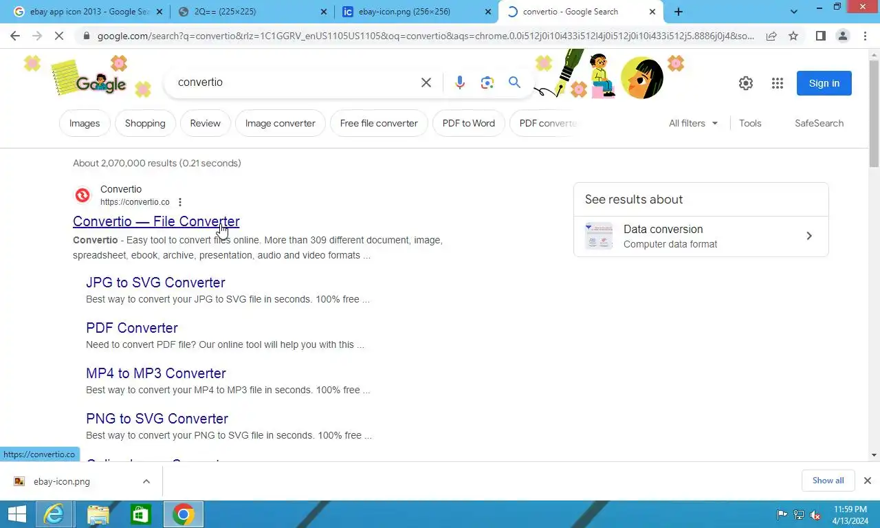Open Google apps grid icon
Screen dimensions: 880x528
point(778,83)
